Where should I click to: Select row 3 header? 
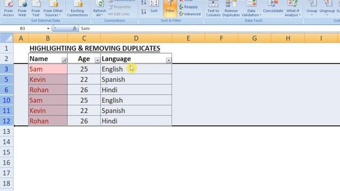point(6,69)
